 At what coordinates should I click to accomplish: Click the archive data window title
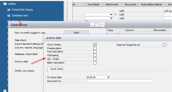(54, 38)
